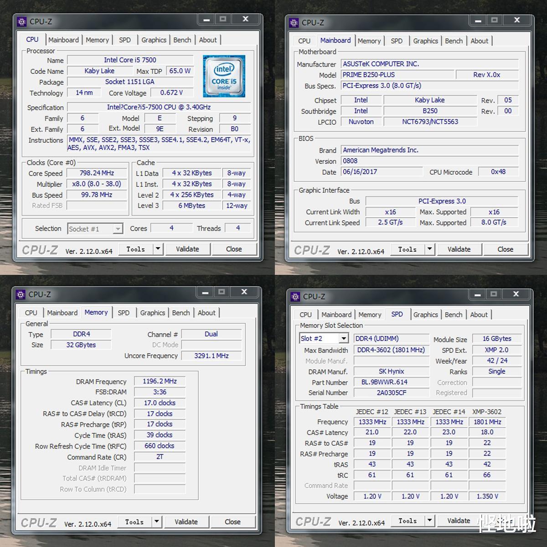Click Close button in Memory window
Screen dimensions: 547x547
(x=232, y=521)
